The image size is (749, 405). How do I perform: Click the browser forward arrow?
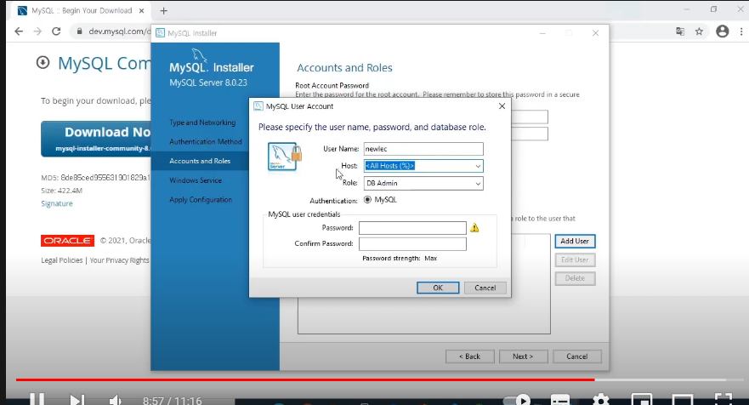coord(37,31)
